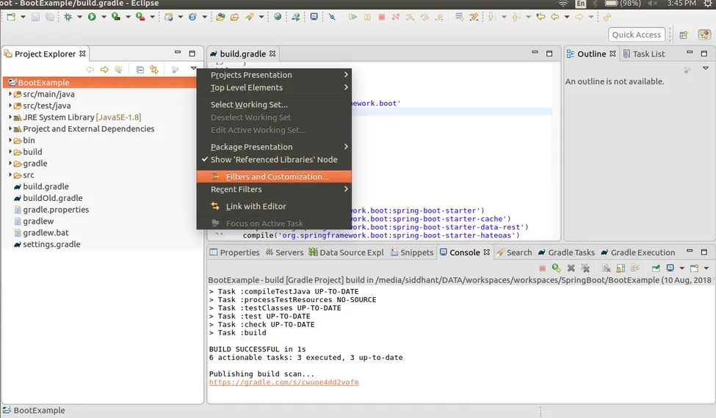This screenshot has width=716, height=418.
Task: Open the Search view tab
Action: click(x=514, y=252)
